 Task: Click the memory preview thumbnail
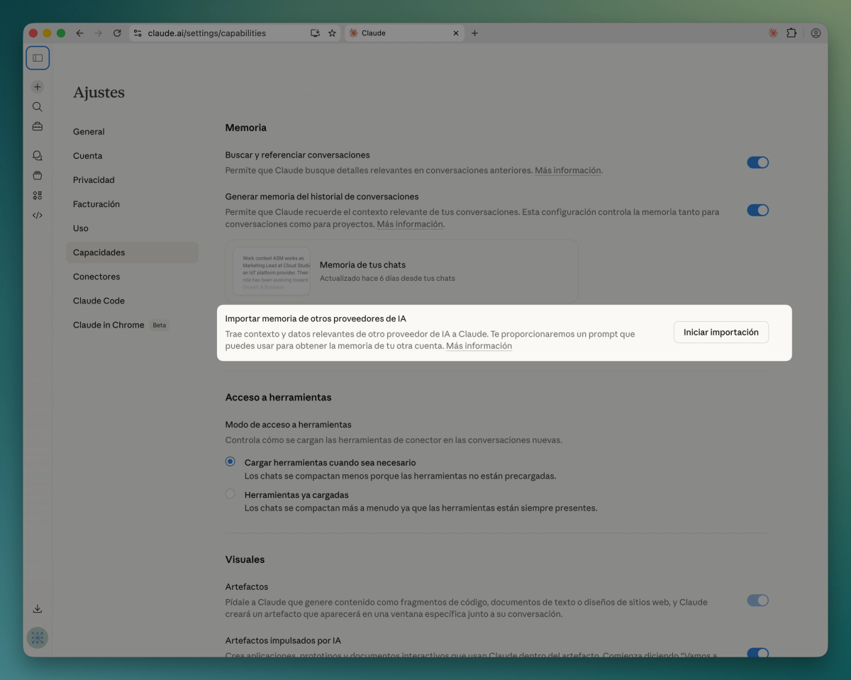click(272, 271)
